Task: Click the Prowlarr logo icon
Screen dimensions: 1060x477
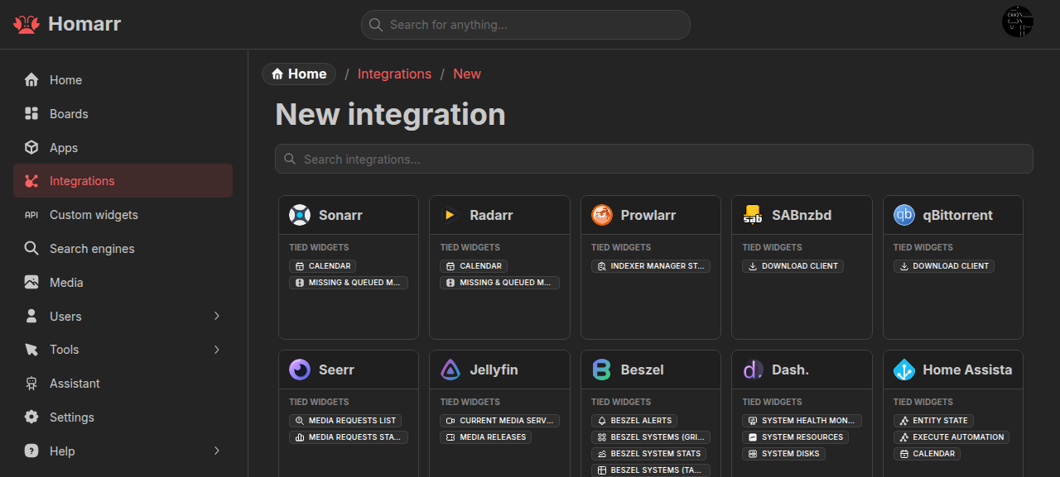Action: 602,215
